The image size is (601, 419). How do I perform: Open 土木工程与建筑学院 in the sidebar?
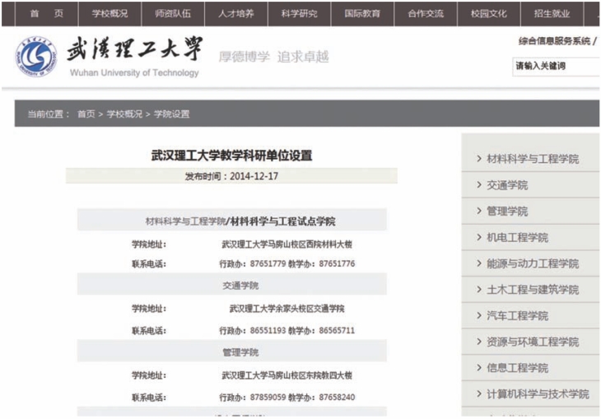tap(533, 290)
